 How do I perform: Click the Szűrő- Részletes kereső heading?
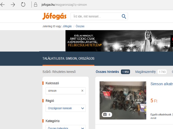tap(59, 72)
